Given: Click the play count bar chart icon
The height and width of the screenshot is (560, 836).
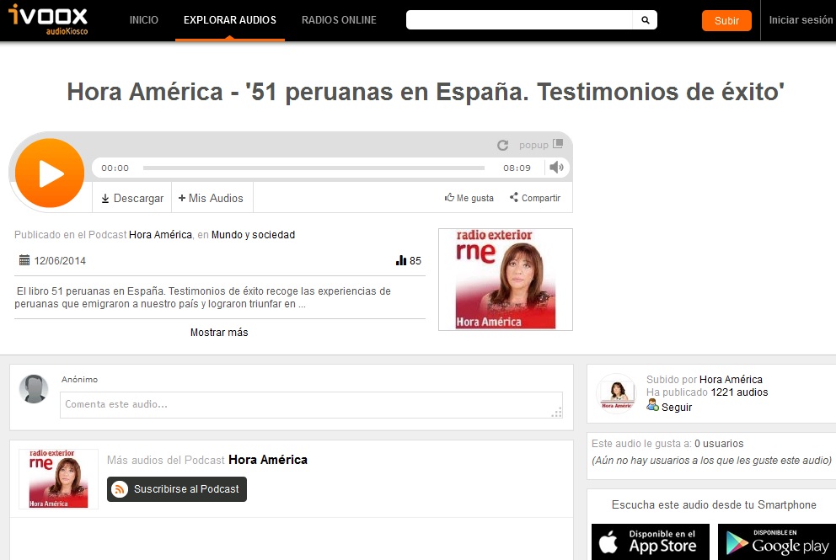Looking at the screenshot, I should click(x=401, y=260).
